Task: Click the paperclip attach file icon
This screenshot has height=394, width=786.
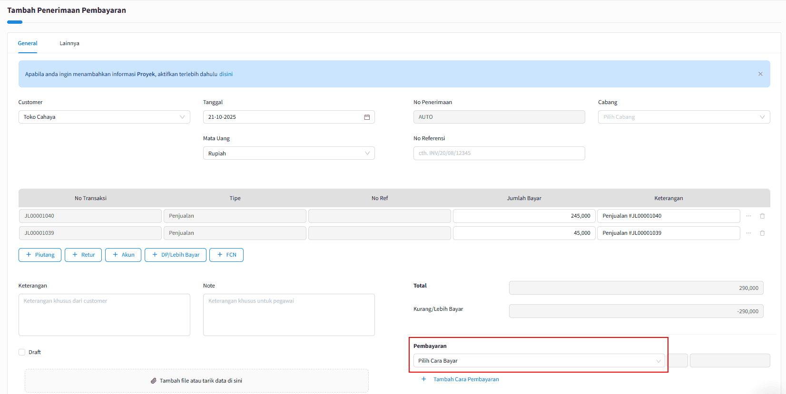Action: click(x=154, y=381)
